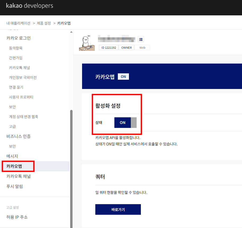Open 고급 sidebar item

point(12,126)
